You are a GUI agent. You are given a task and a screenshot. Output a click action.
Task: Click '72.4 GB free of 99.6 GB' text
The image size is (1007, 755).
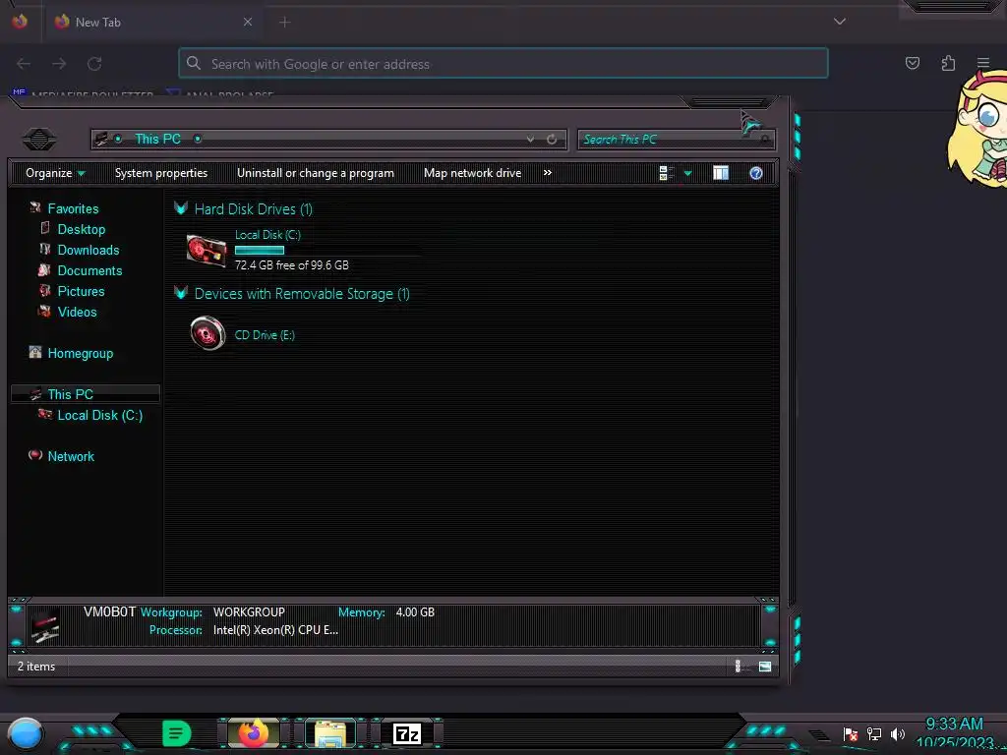pos(291,264)
